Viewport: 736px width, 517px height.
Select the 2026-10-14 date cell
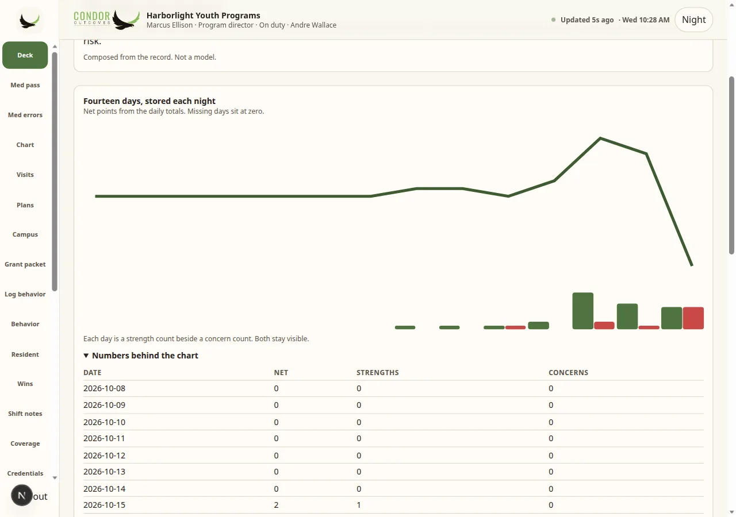[x=104, y=489]
